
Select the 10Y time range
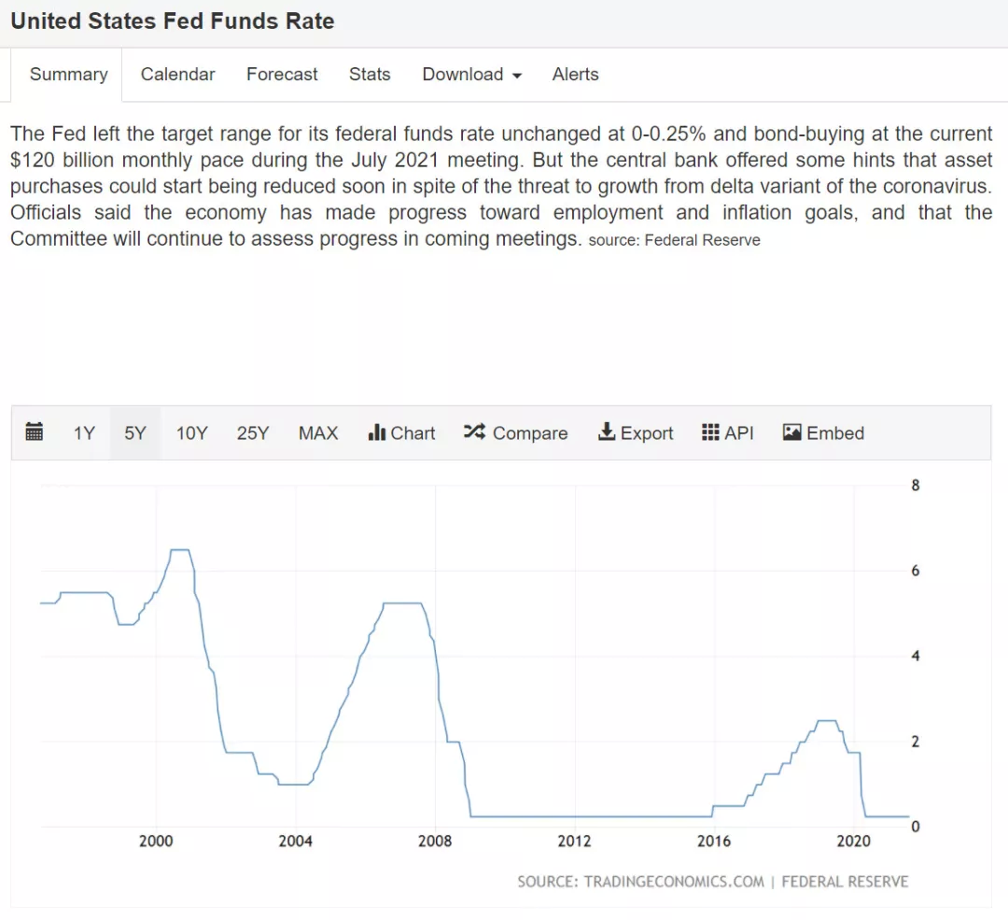pos(192,433)
